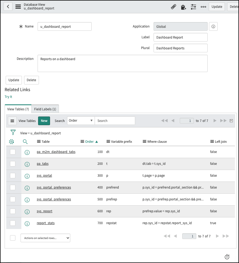This screenshot has height=263, width=239.
Task: Open the form personalization sliders icon
Action: tap(193, 6)
